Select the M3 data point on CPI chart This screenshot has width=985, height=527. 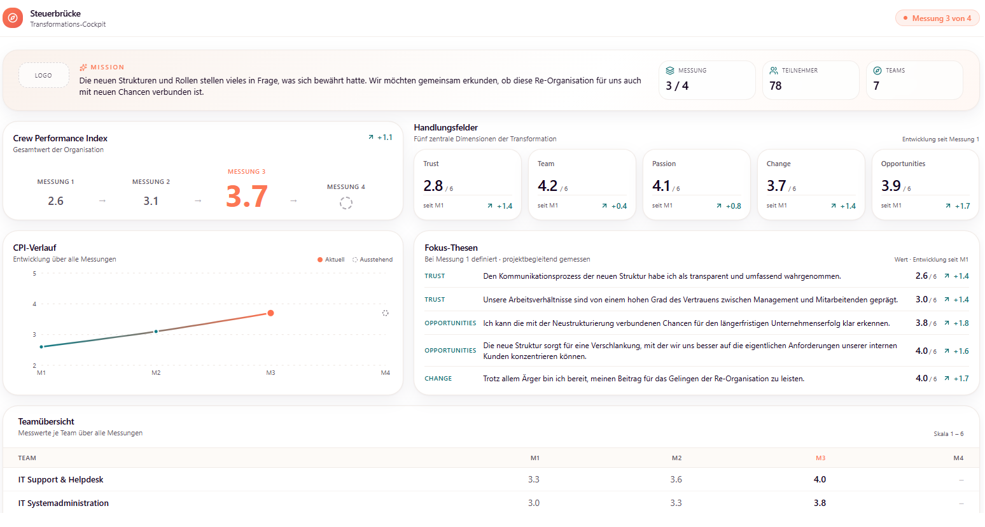tap(270, 313)
